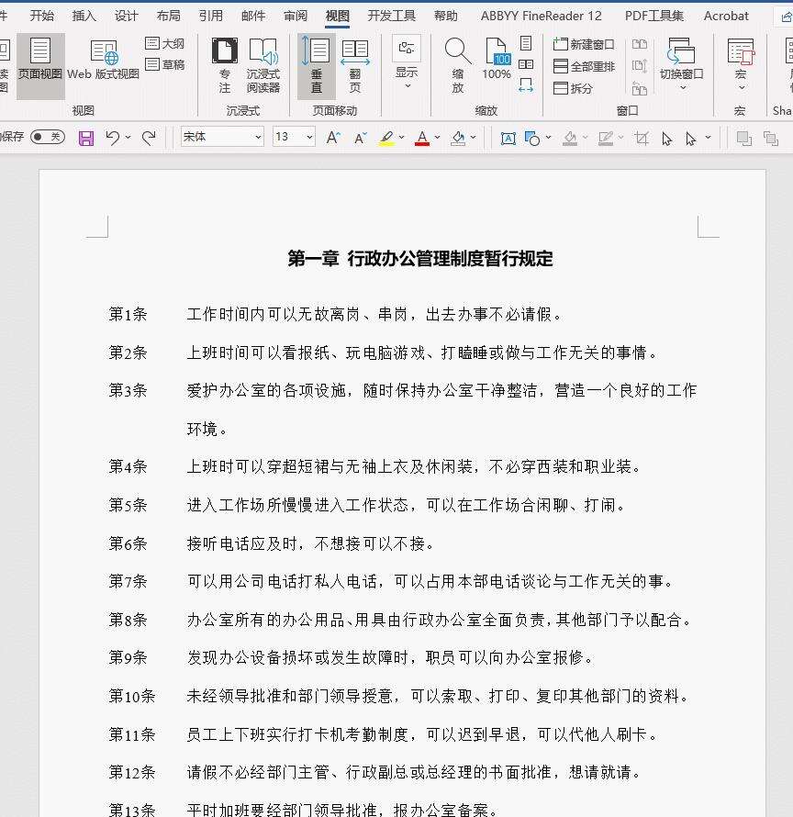The width and height of the screenshot is (793, 817).
Task: Click the send backward icon
Action: [x=771, y=139]
